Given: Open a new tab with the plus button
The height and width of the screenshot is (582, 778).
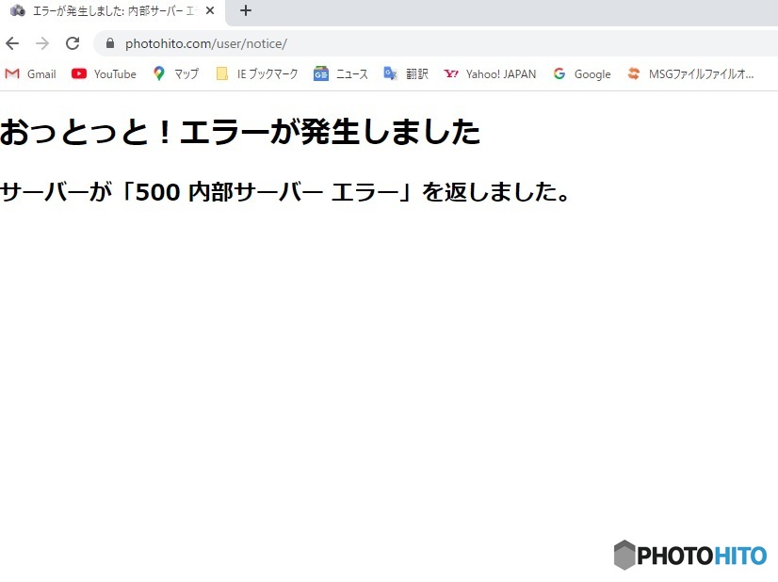Looking at the screenshot, I should point(245,10).
